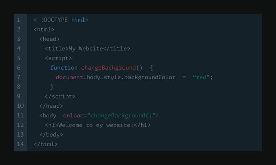Click line number 2 in the gutter
The image size is (276, 165).
pyautogui.click(x=19, y=29)
